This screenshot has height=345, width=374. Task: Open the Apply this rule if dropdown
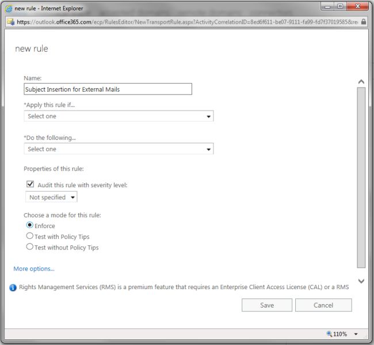(119, 116)
